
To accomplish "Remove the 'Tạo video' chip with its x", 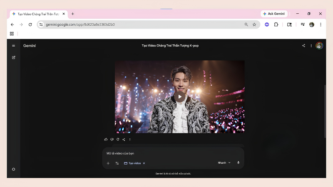I will tap(144, 163).
